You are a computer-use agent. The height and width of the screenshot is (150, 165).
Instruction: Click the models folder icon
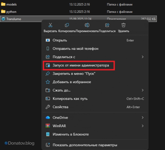pyautogui.click(x=3, y=4)
